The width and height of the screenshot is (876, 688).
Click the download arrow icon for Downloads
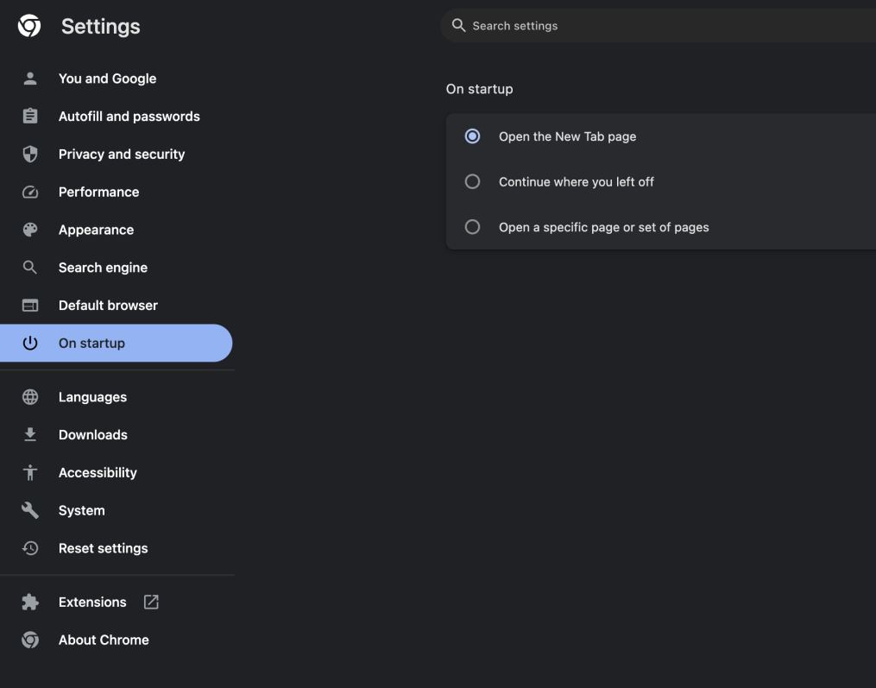click(30, 435)
